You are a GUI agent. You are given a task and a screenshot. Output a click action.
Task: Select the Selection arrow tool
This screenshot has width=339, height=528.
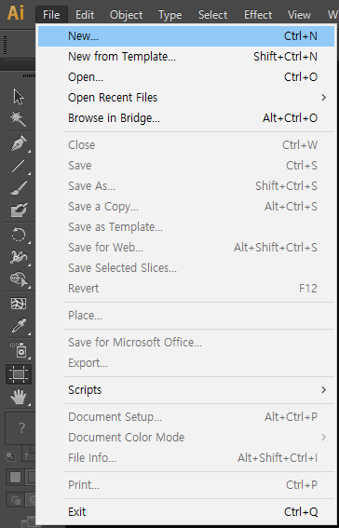(x=19, y=97)
